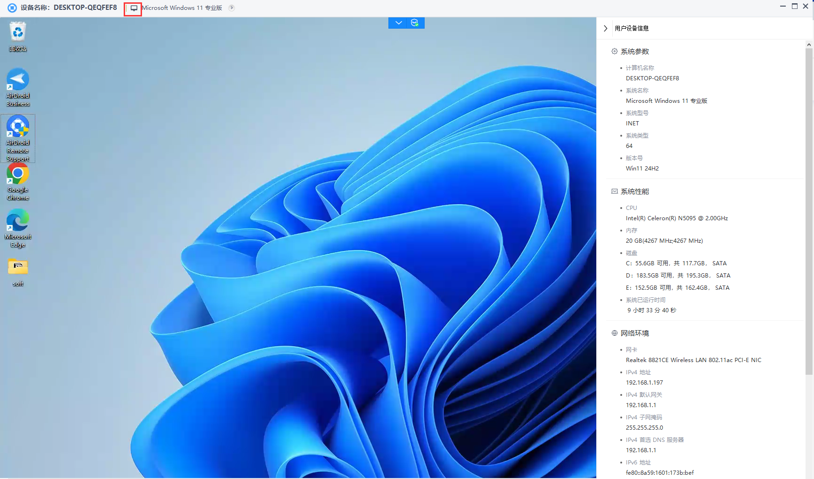Click the 系统性能 section heading

(x=634, y=191)
